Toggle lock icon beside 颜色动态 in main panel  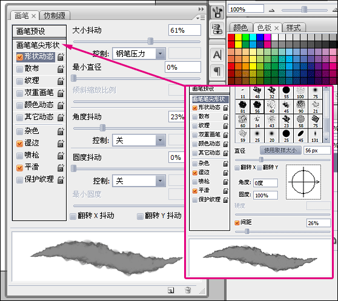point(61,105)
